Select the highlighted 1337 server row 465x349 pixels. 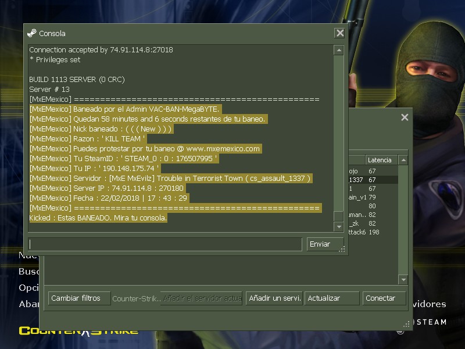click(x=373, y=180)
